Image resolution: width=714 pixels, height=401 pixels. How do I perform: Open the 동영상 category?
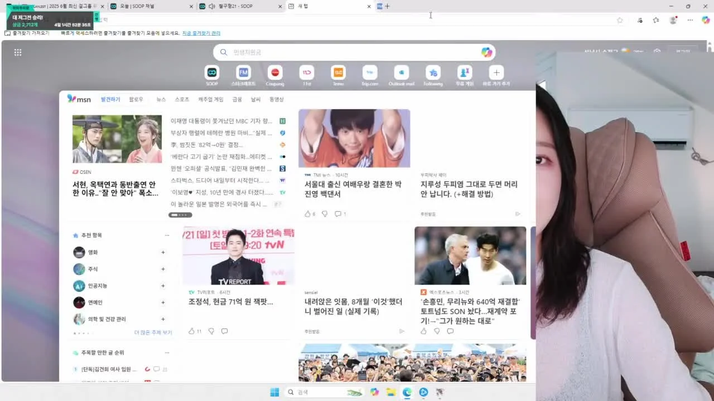pos(277,99)
